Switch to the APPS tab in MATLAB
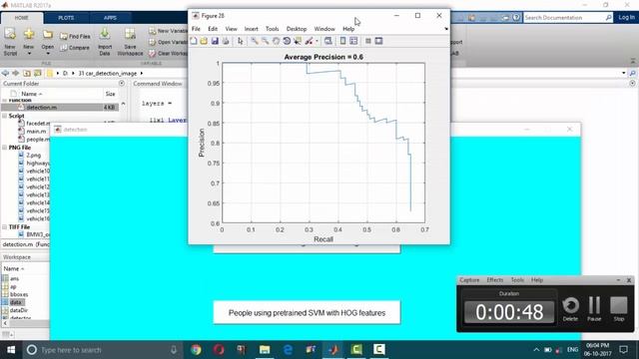 110,18
